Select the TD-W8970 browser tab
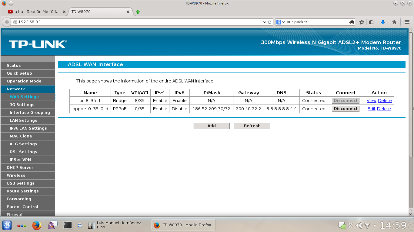Image resolution: width=414 pixels, height=232 pixels. [100, 12]
